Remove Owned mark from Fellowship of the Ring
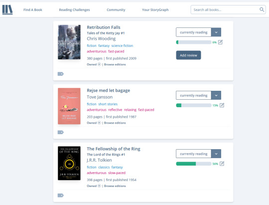This screenshot has height=205, width=269. [x=99, y=186]
